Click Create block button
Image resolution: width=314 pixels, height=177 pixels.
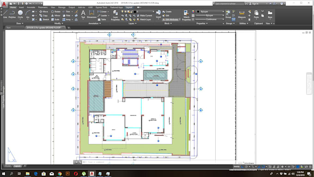coord(167,12)
